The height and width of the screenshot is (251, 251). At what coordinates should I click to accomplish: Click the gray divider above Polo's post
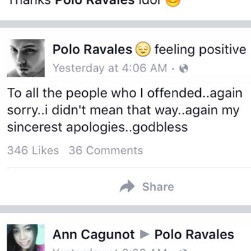[125, 24]
